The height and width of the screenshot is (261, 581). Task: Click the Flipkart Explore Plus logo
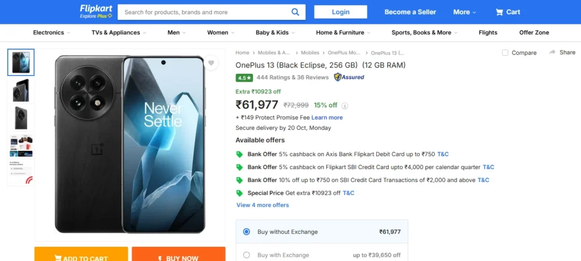[96, 12]
